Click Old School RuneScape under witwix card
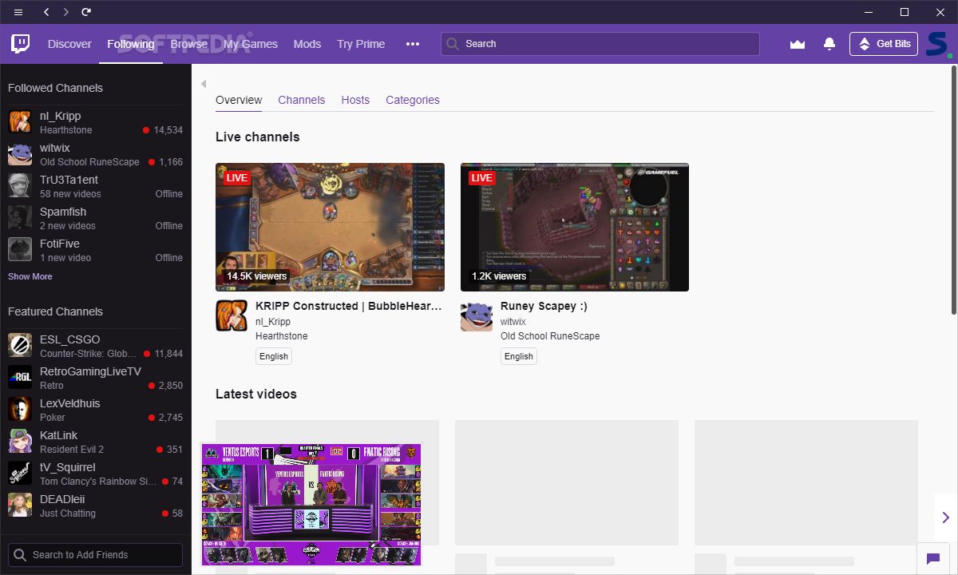 [x=550, y=336]
